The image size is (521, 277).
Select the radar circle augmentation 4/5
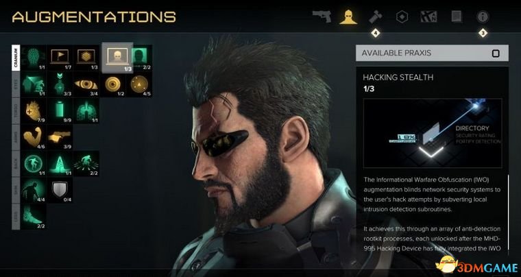(x=139, y=84)
